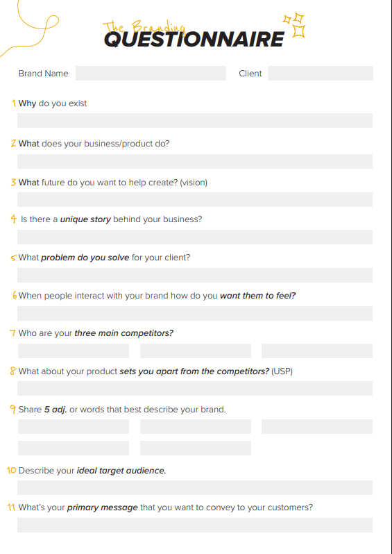Select the primary message answer field

pos(195,525)
